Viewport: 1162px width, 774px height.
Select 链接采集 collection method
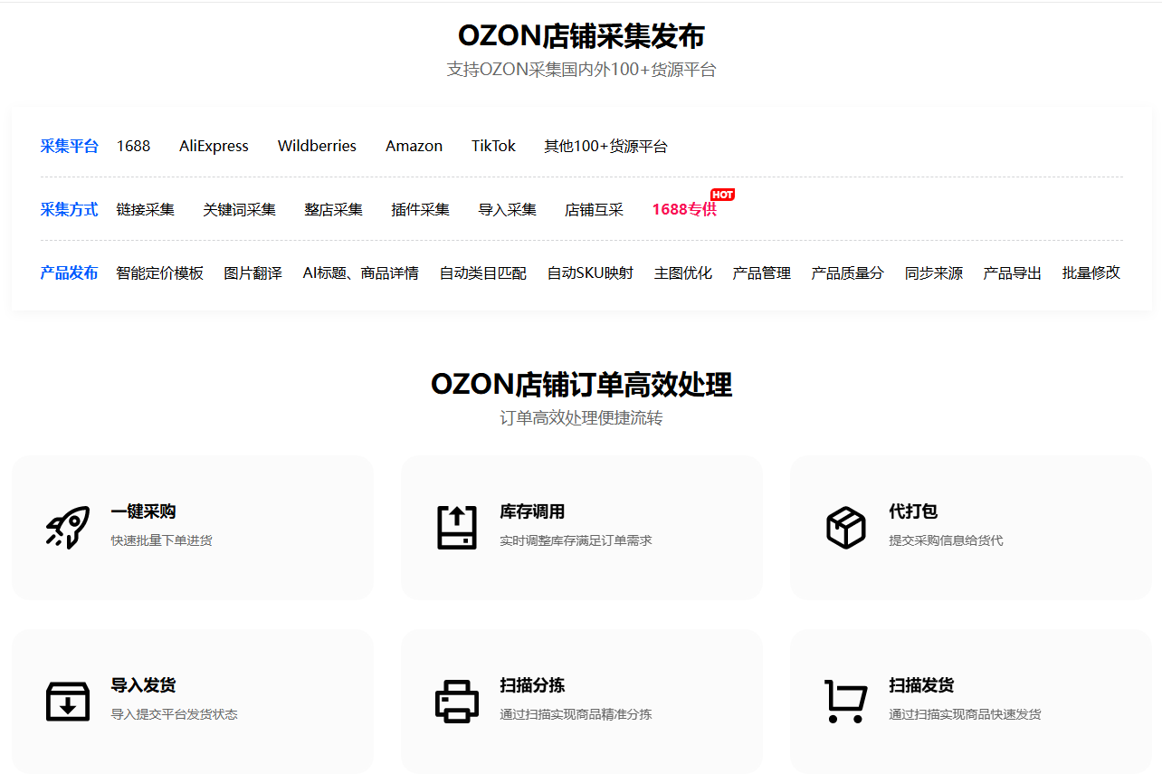click(x=145, y=210)
